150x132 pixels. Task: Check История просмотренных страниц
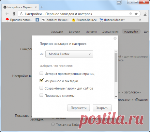click(x=41, y=73)
